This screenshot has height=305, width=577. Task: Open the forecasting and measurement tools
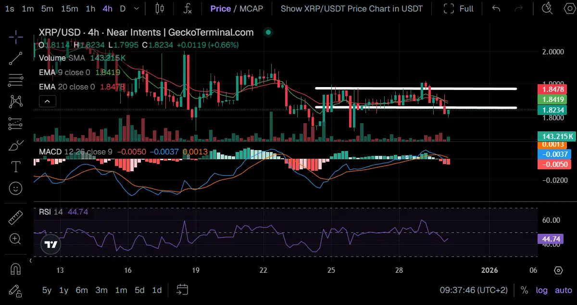click(16, 124)
